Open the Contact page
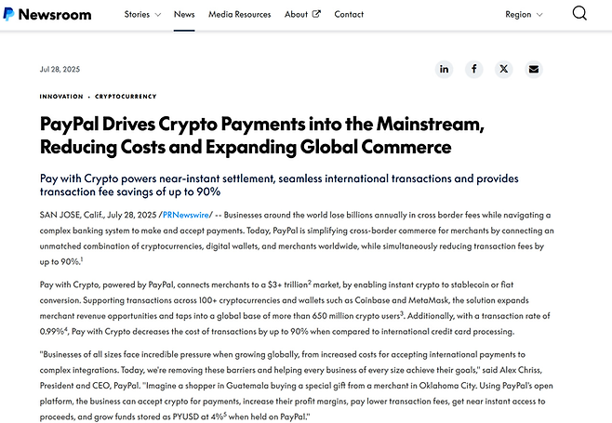This screenshot has width=612, height=423. coord(349,15)
